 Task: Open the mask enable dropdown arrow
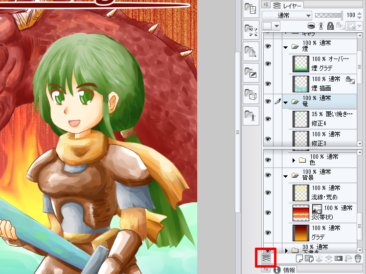359,26
